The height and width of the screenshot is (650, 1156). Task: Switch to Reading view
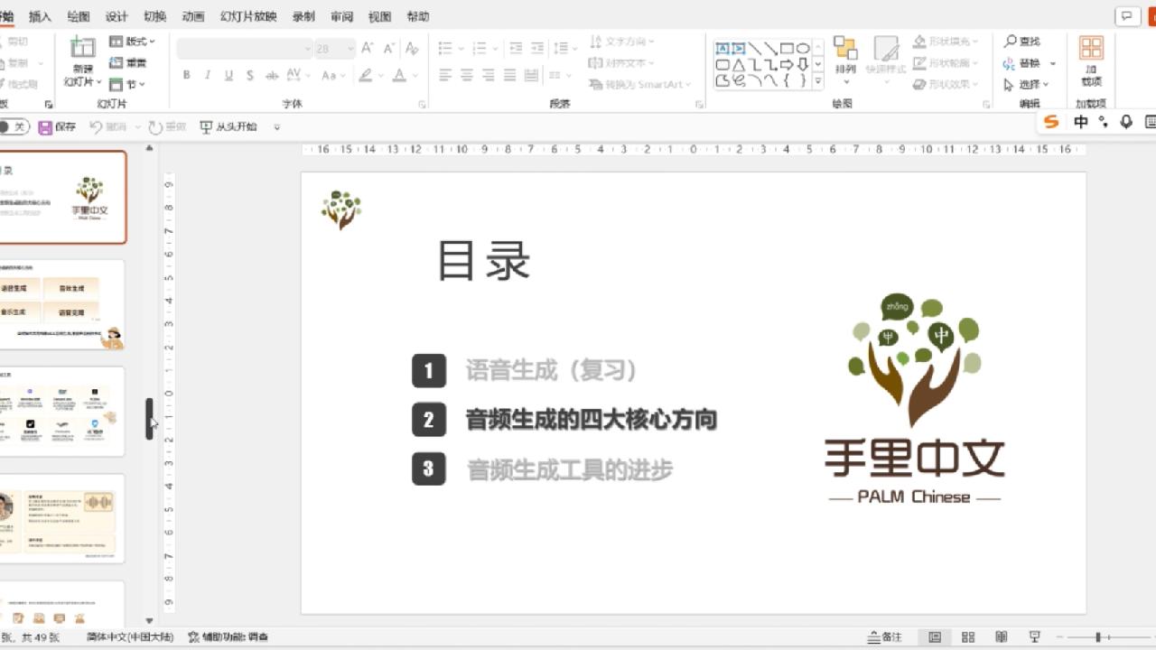[x=1002, y=637]
